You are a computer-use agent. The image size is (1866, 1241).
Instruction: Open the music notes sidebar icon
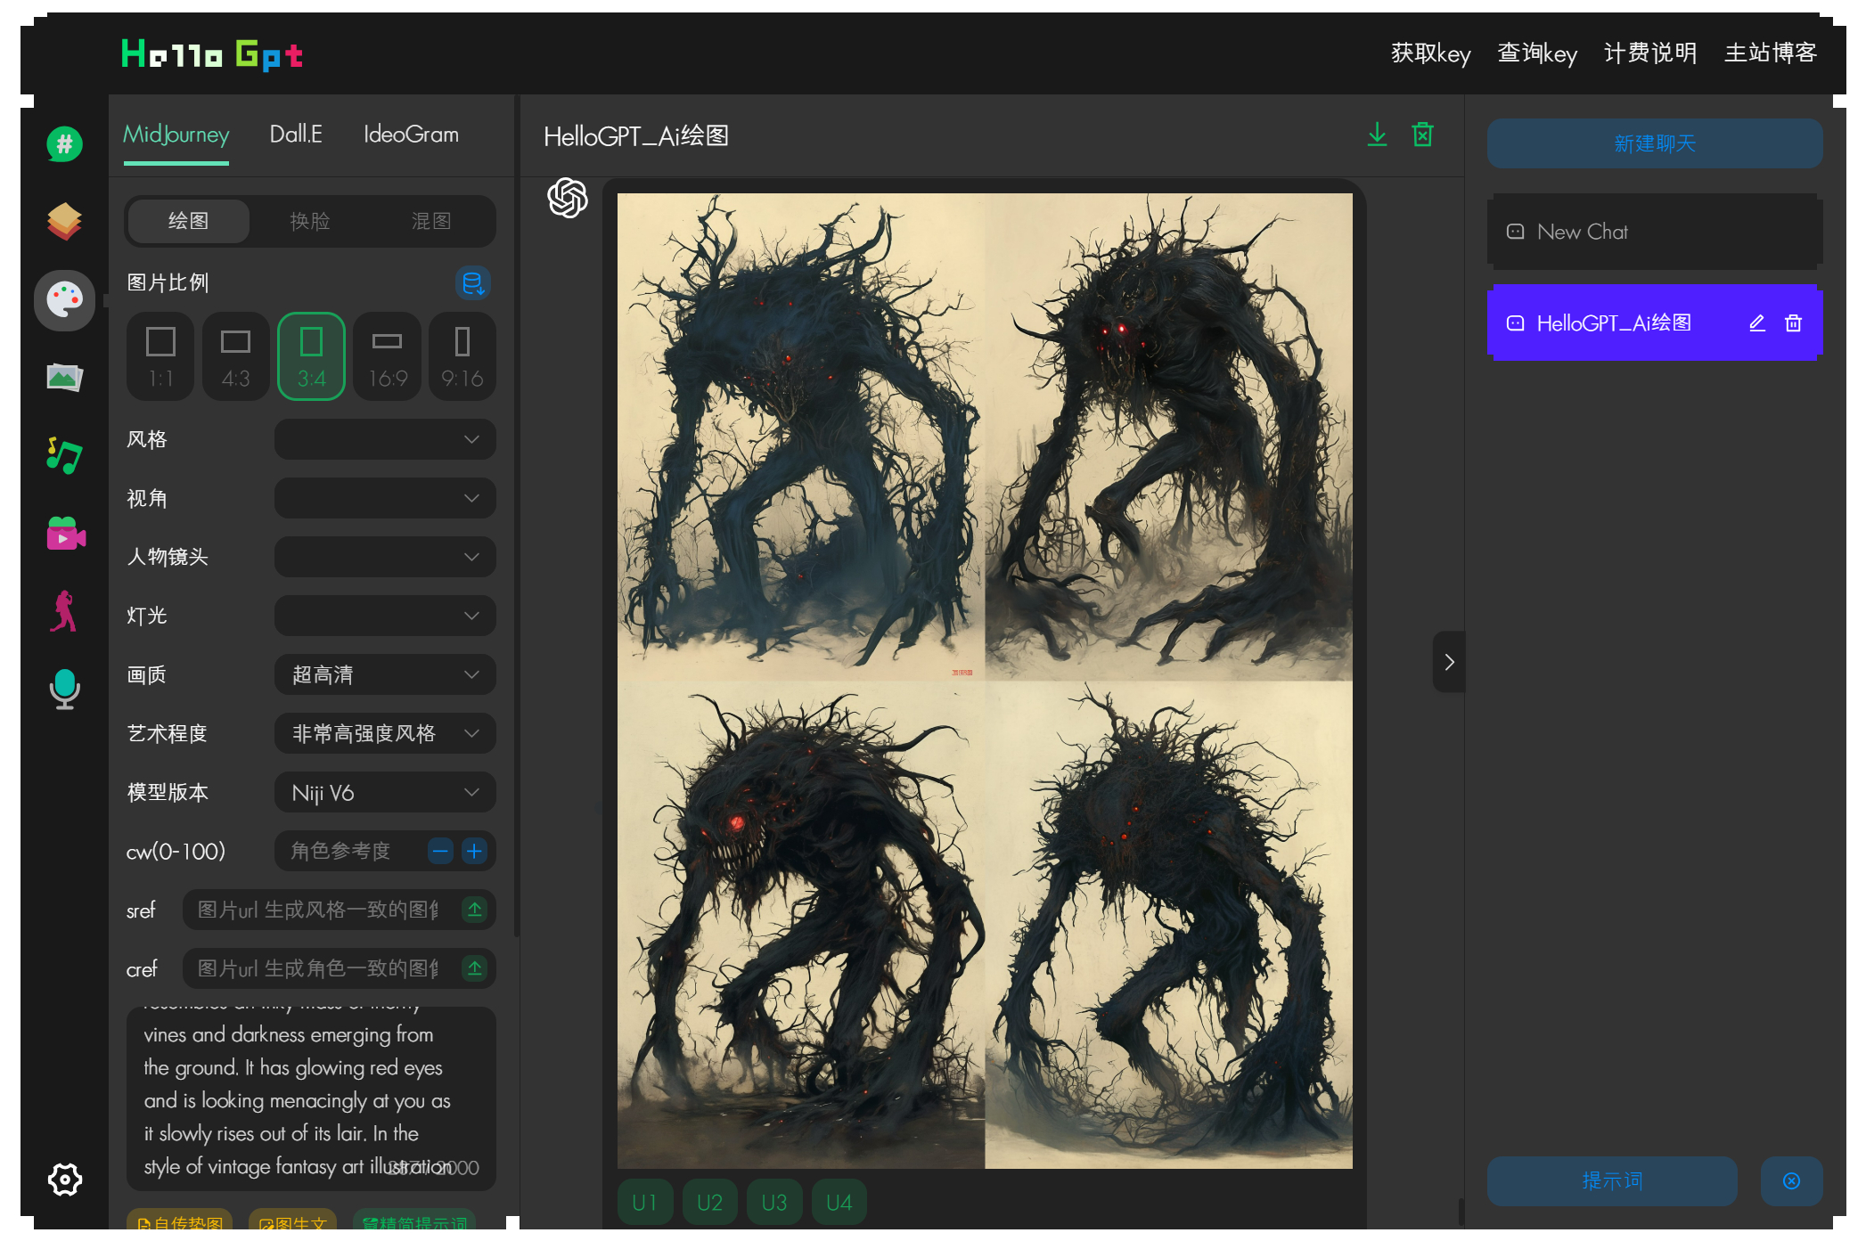click(64, 455)
